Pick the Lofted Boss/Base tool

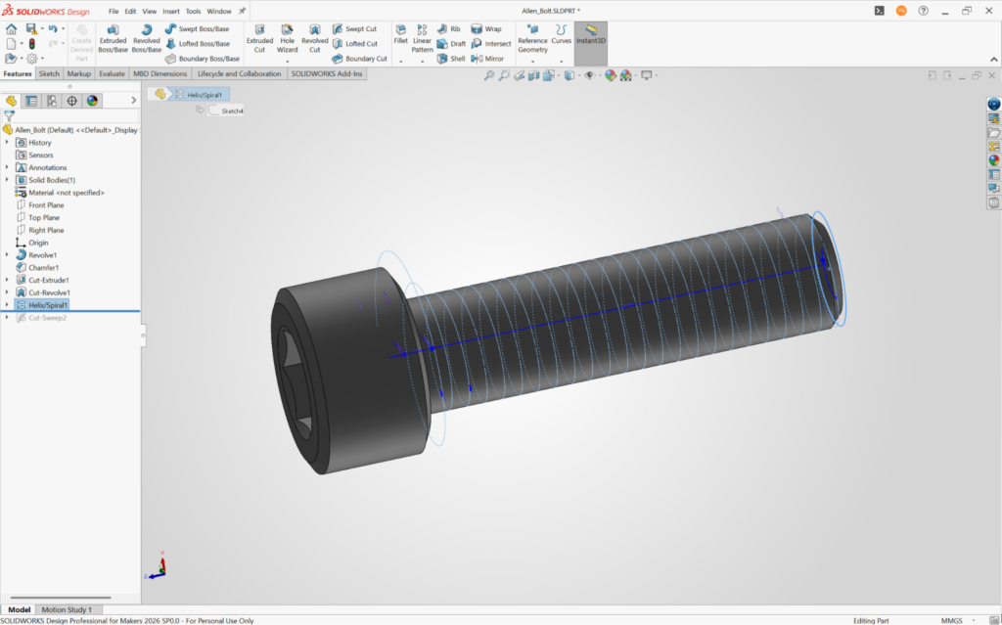click(198, 43)
